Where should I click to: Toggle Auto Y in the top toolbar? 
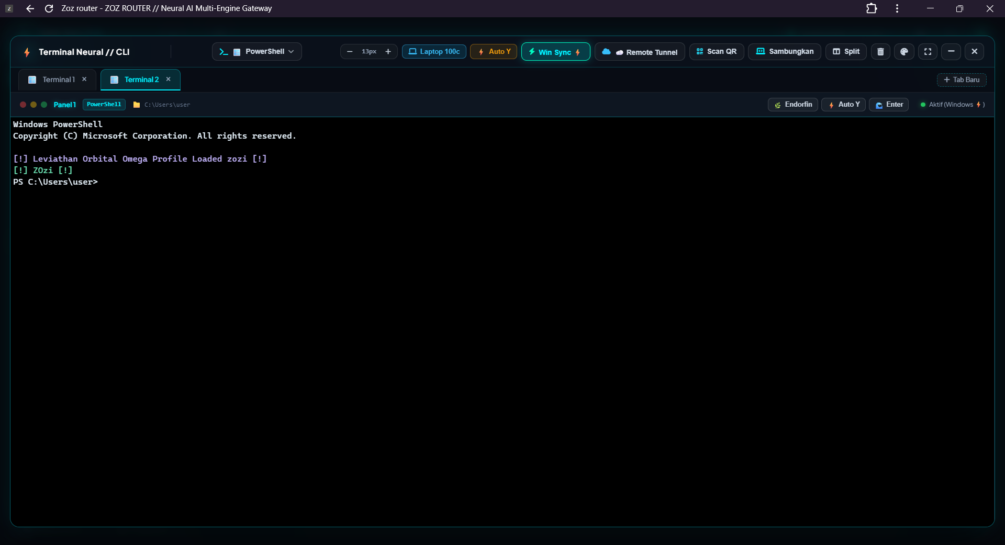[x=494, y=52]
